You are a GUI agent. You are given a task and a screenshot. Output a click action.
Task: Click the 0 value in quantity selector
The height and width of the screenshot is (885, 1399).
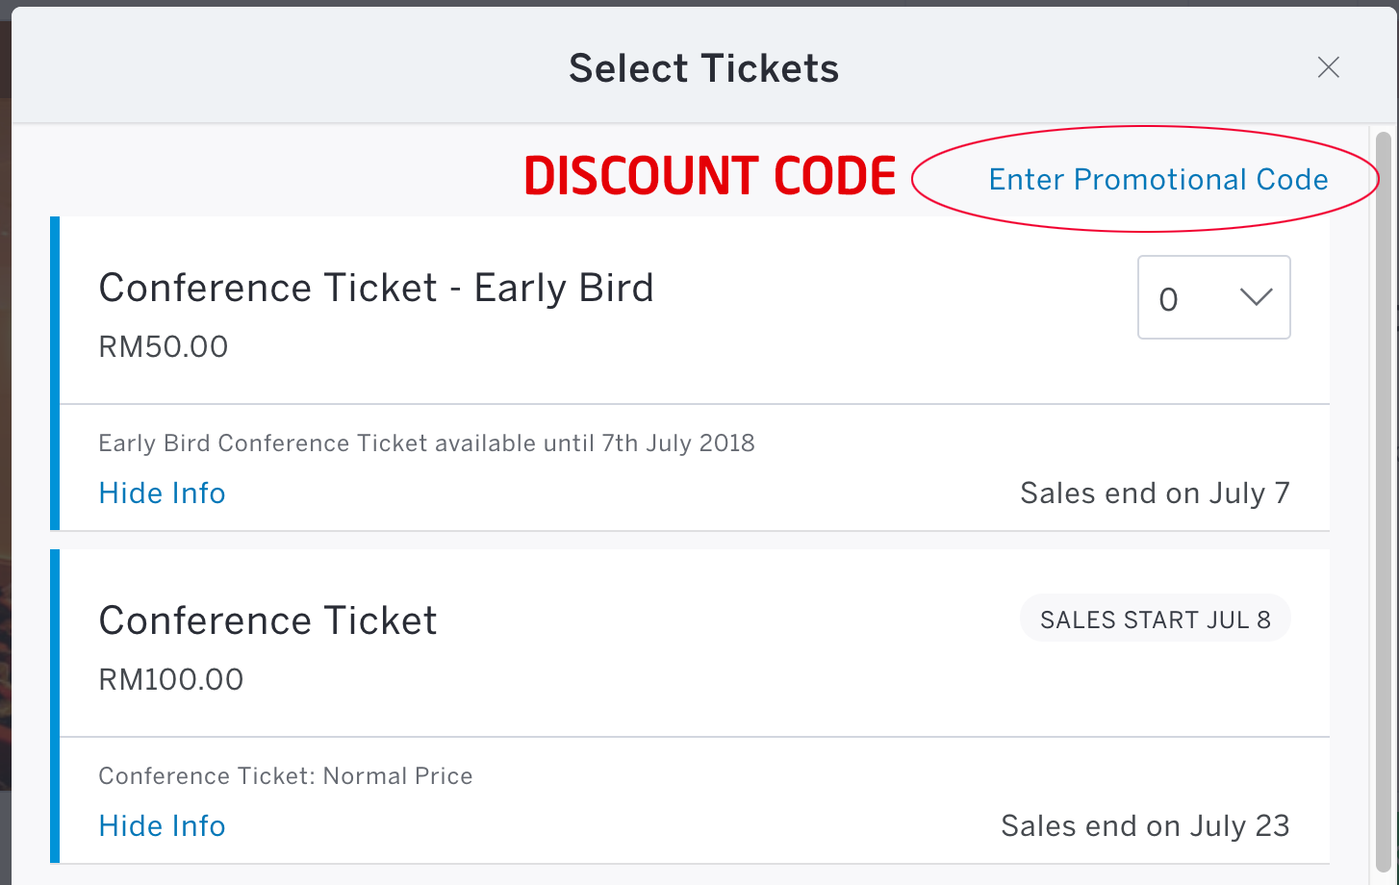coord(1168,299)
